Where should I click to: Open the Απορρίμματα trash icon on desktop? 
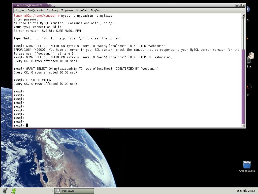pyautogui.click(x=247, y=166)
